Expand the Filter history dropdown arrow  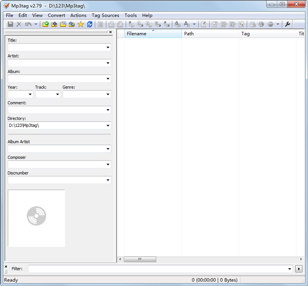[x=290, y=269]
